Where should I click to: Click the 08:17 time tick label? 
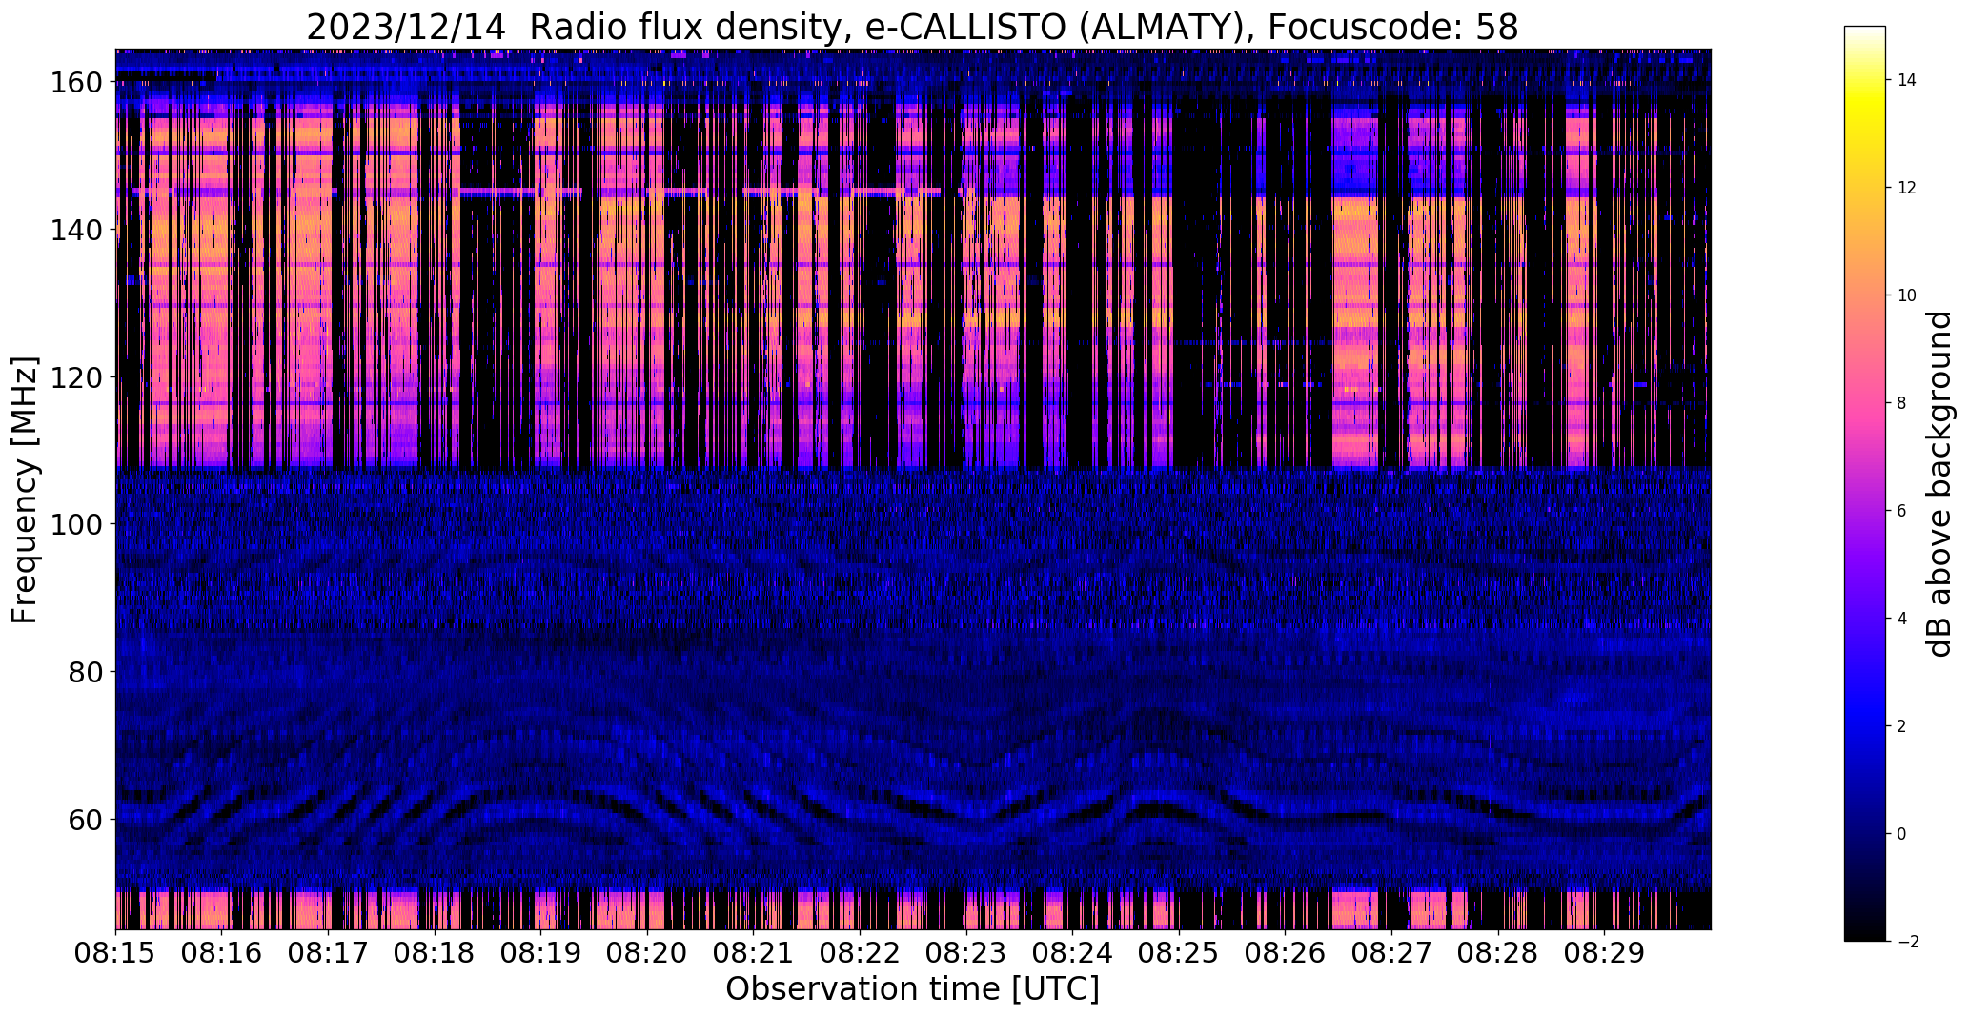coord(329,953)
